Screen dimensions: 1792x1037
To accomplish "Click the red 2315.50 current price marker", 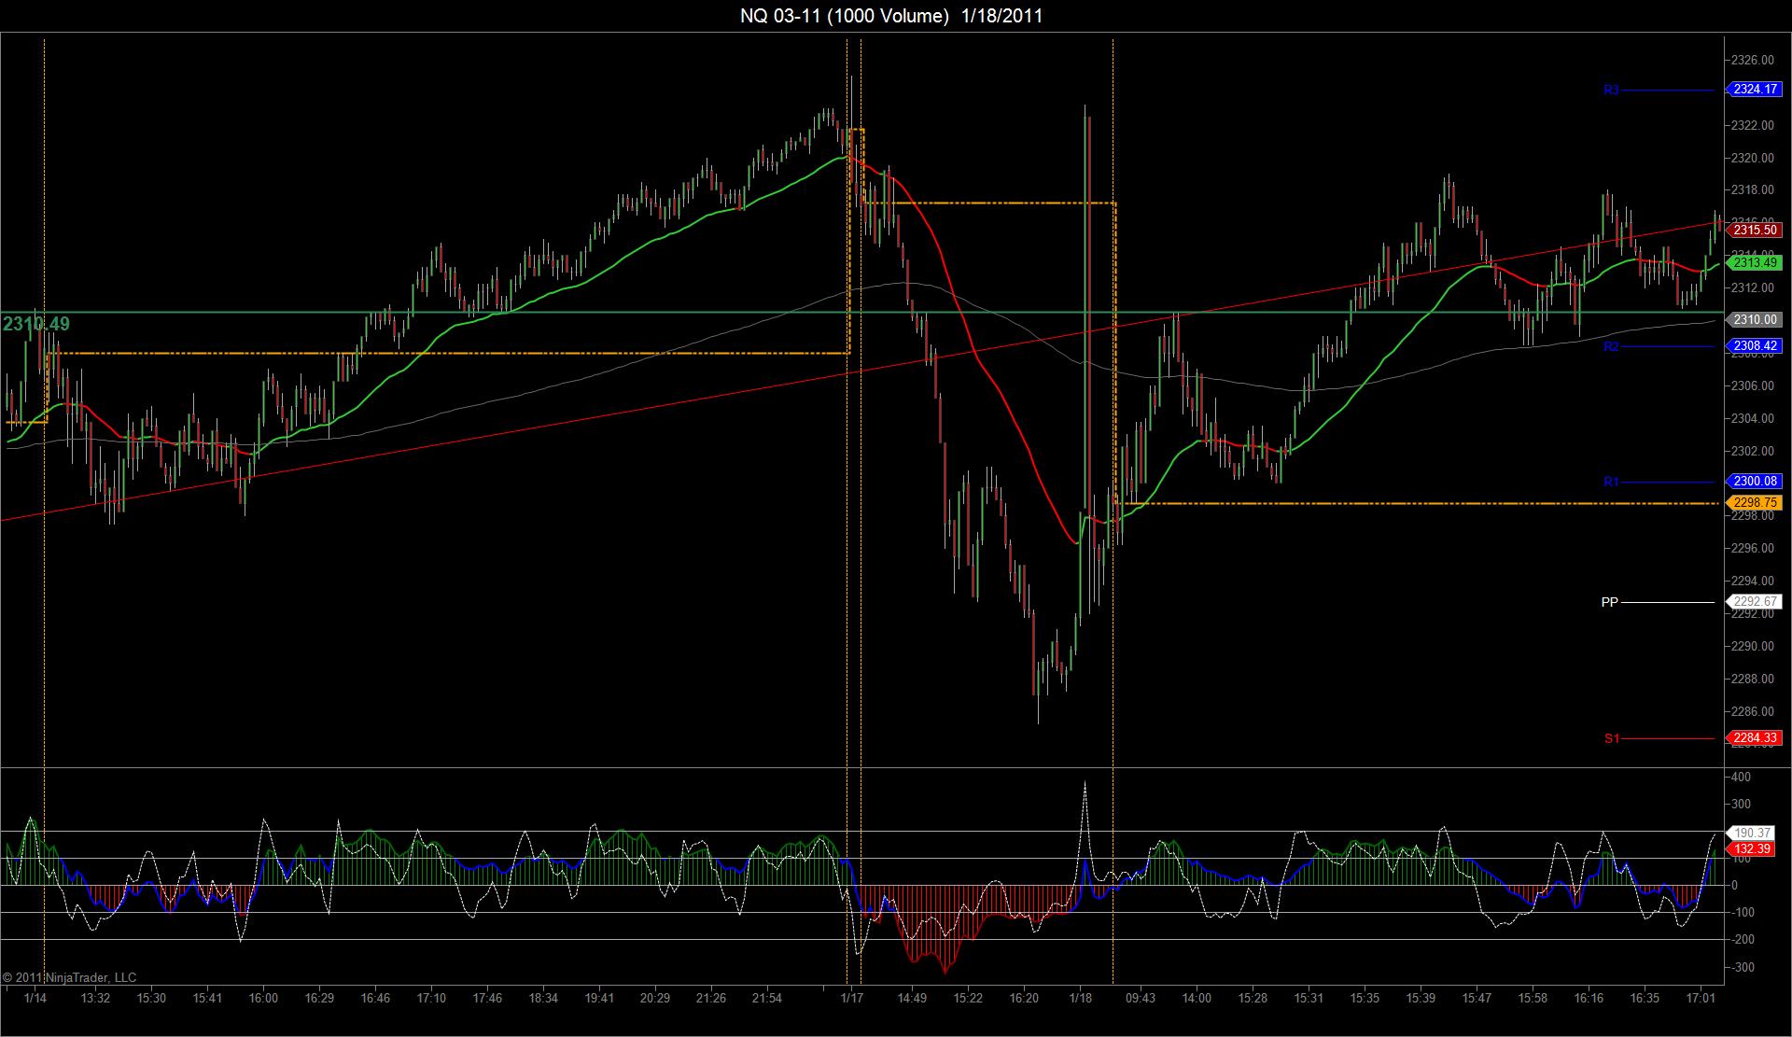I will (1756, 230).
